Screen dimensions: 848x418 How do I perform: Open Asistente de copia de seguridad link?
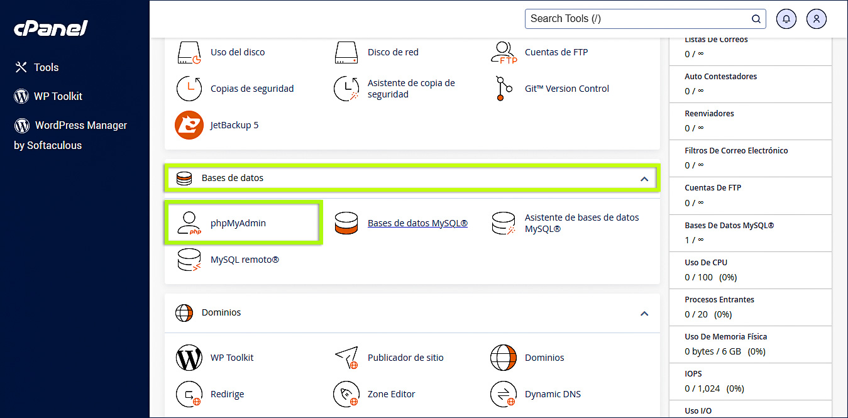pyautogui.click(x=411, y=89)
